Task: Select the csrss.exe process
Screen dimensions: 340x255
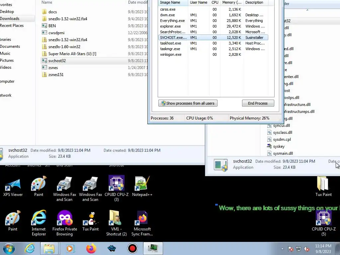Action: (x=213, y=9)
